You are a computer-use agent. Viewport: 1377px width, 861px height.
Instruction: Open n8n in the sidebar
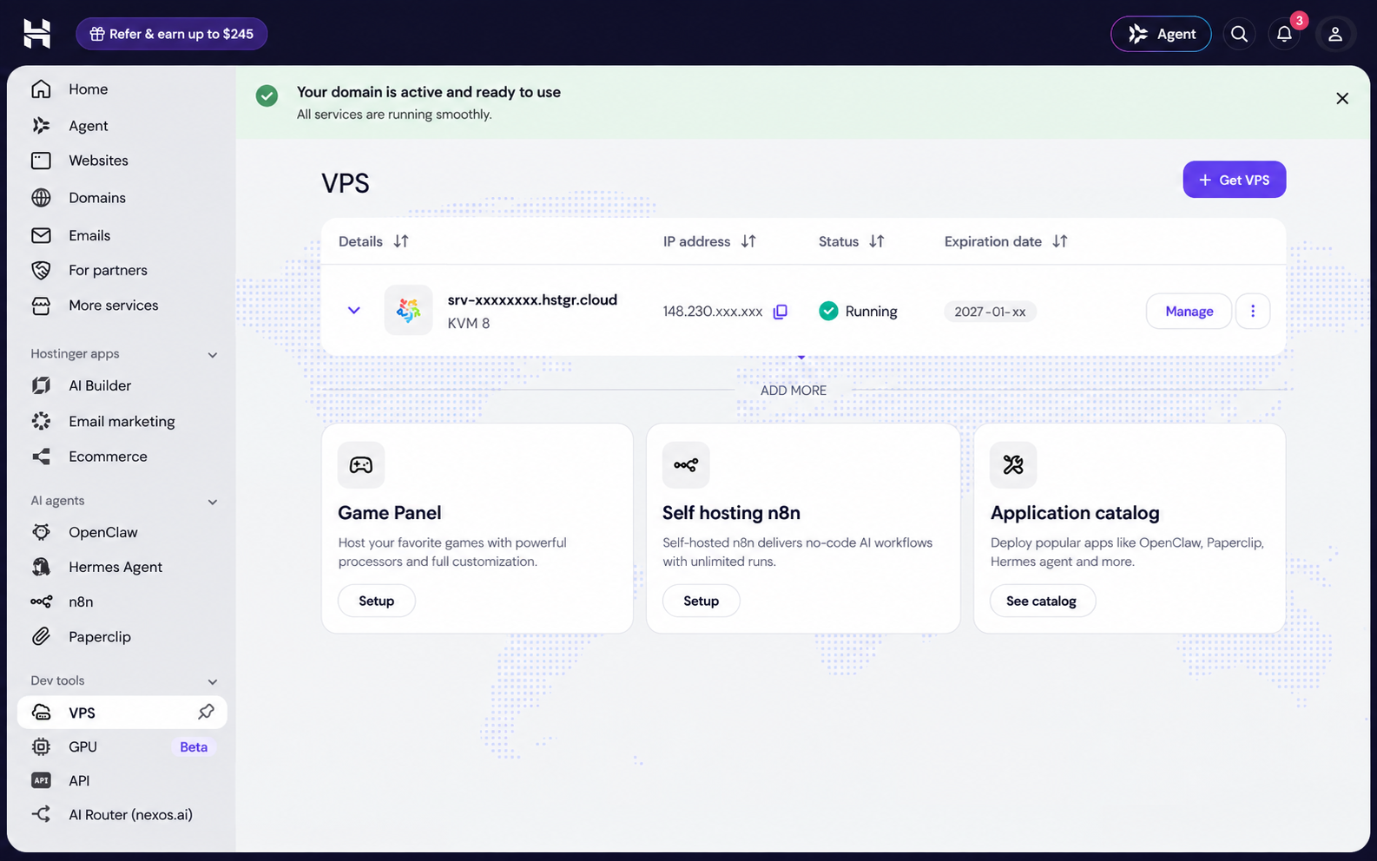coord(122,601)
